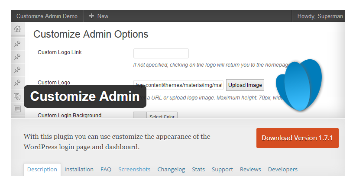This screenshot has height=183, width=353.
Task: Open Customize Admin Demo site menu
Action: [47, 16]
